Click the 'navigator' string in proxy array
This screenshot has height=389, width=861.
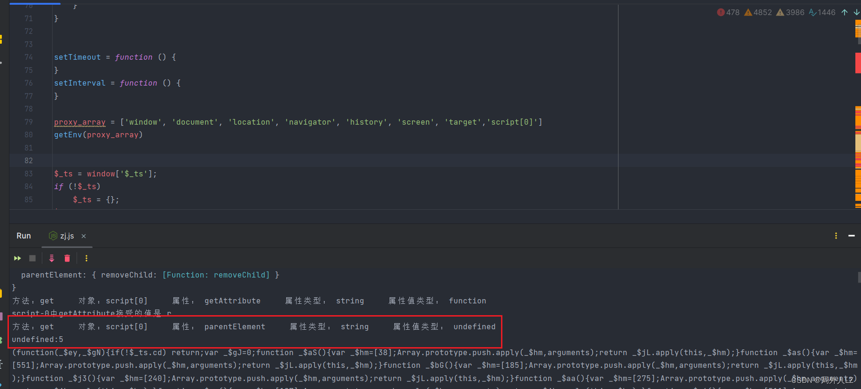[x=310, y=122]
